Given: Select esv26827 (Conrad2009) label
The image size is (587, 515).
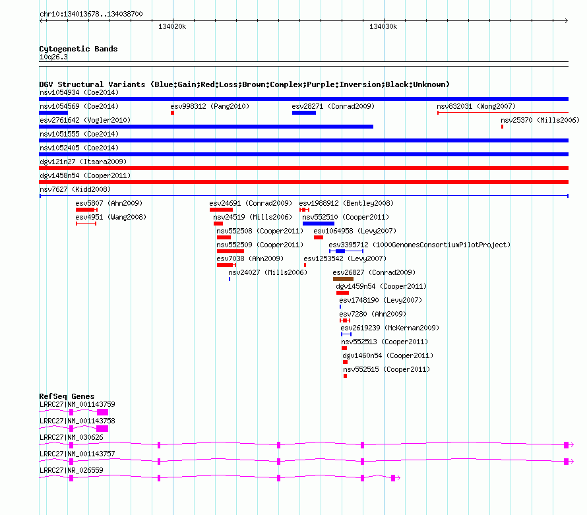Looking at the screenshot, I should pyautogui.click(x=374, y=272).
